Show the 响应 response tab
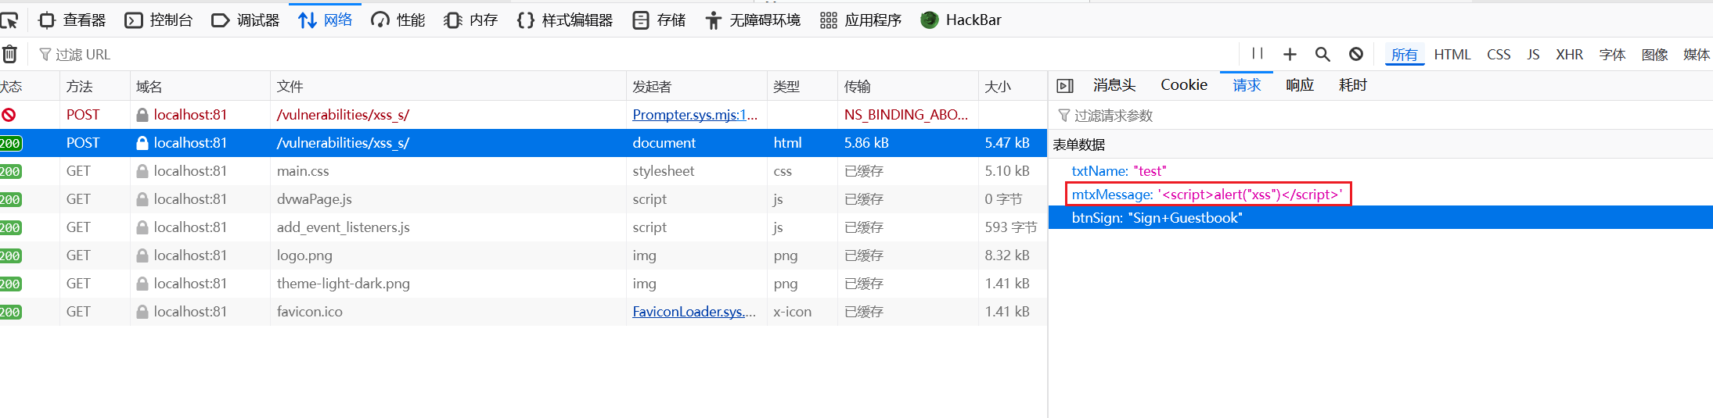 point(1299,85)
